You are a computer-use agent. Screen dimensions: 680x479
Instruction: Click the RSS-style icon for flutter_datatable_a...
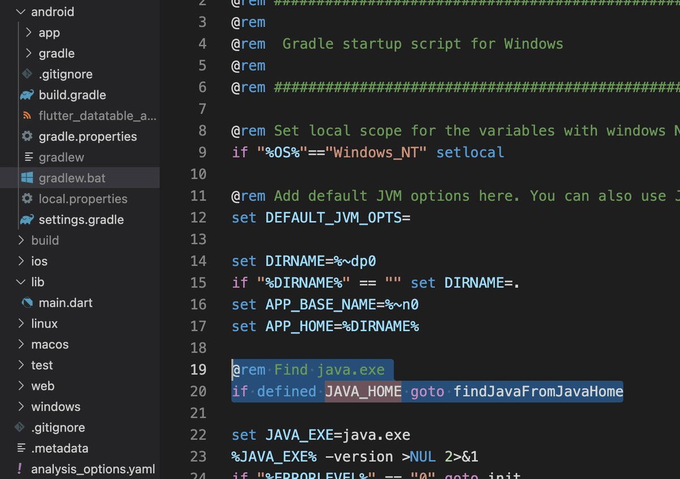pos(27,116)
